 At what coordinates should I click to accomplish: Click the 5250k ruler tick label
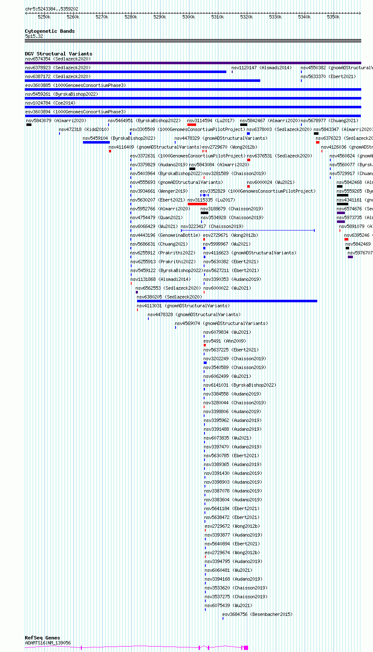click(x=44, y=17)
